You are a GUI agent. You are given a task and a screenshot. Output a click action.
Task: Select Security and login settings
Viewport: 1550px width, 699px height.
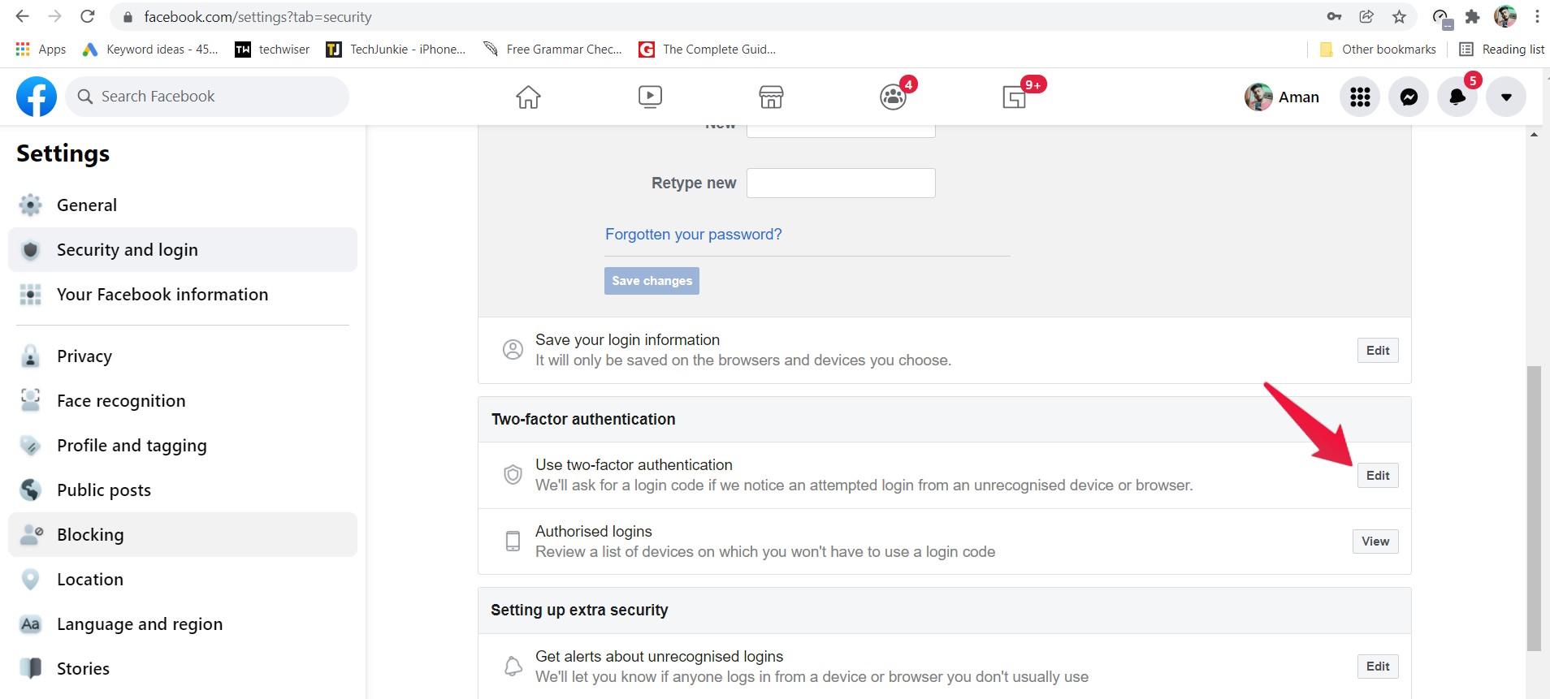tap(183, 250)
